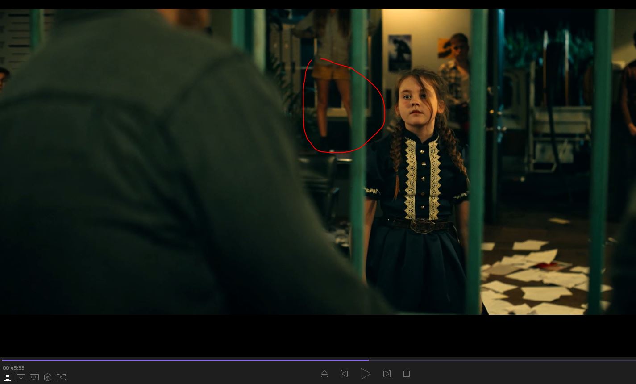Screen dimensions: 636x384
Task: Seek forward on the unplayed gray seek bar
Action: pos(491,360)
